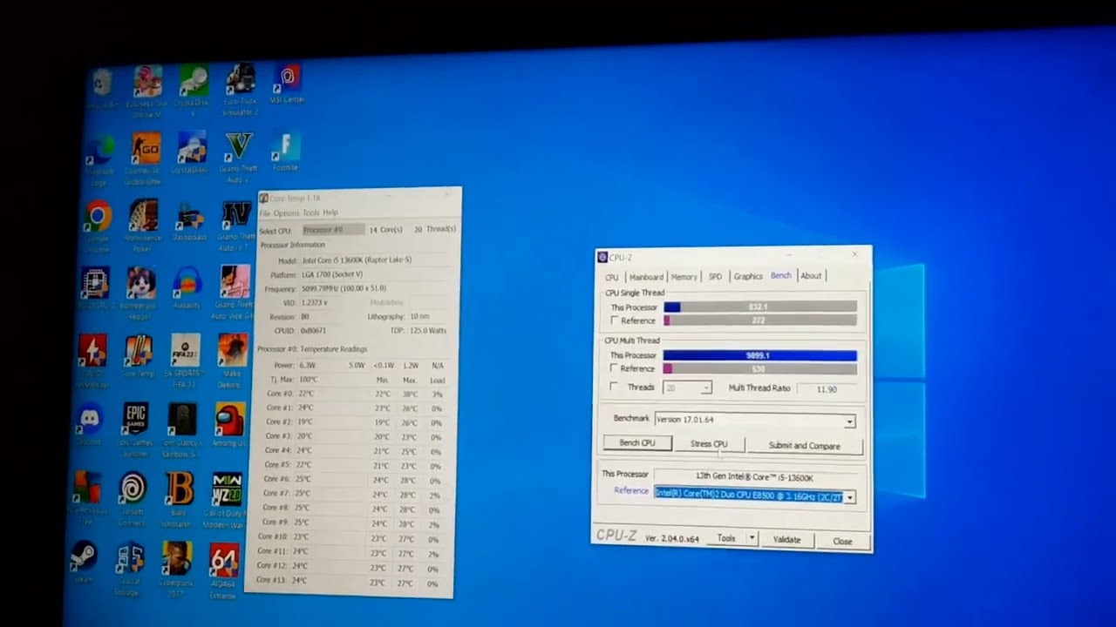Select the Grand Theft Auto Vice City icon

click(234, 292)
